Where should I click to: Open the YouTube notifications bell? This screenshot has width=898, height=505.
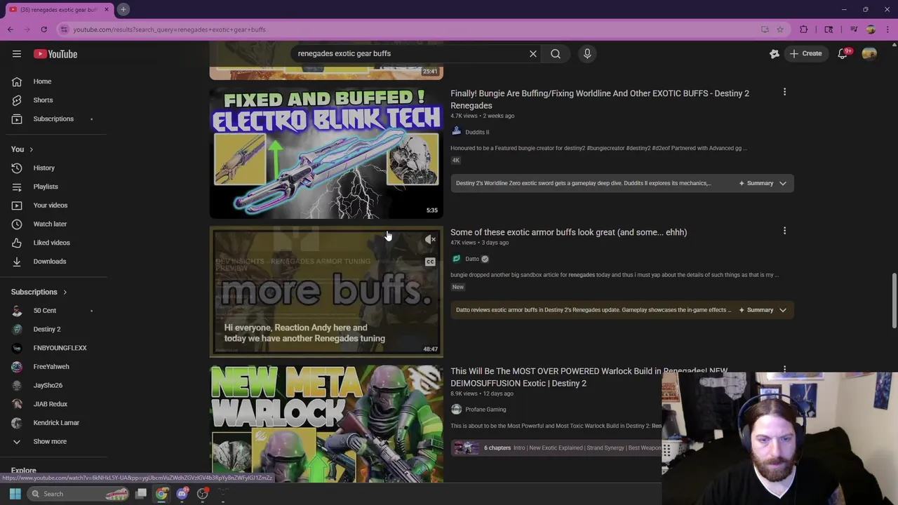pos(843,54)
